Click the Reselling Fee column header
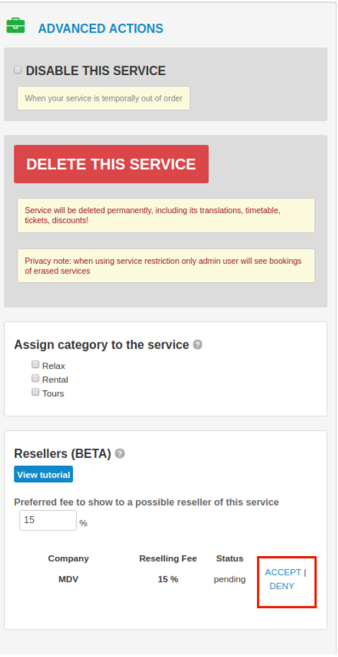 tap(168, 558)
